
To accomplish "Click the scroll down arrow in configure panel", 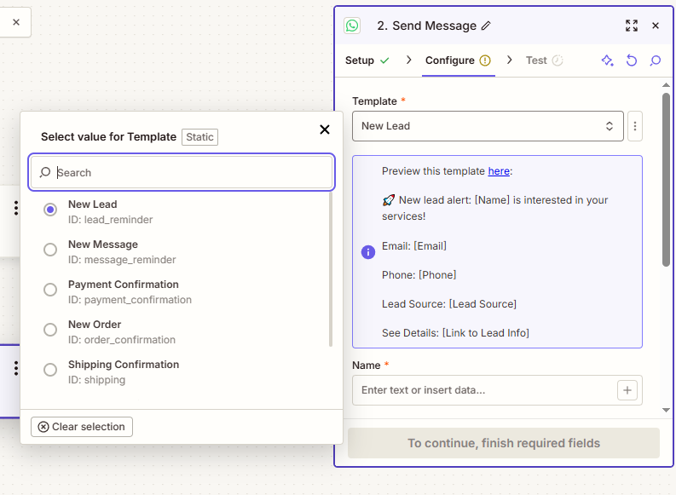I will tap(666, 410).
